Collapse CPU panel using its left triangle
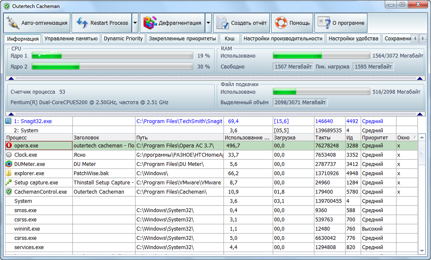431x260 pixels. [11, 79]
